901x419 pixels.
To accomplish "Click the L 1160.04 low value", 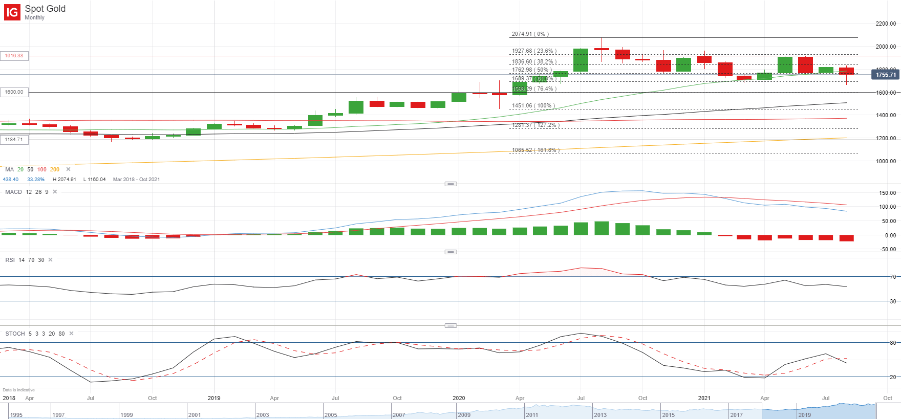I will [95, 180].
